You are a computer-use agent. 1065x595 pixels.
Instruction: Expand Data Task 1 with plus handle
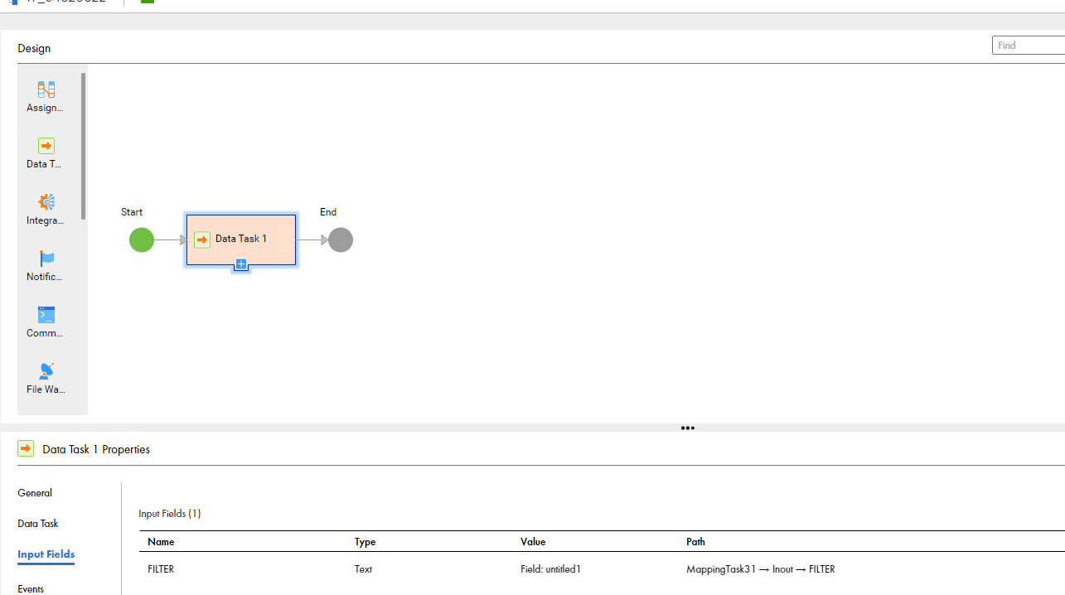(241, 264)
